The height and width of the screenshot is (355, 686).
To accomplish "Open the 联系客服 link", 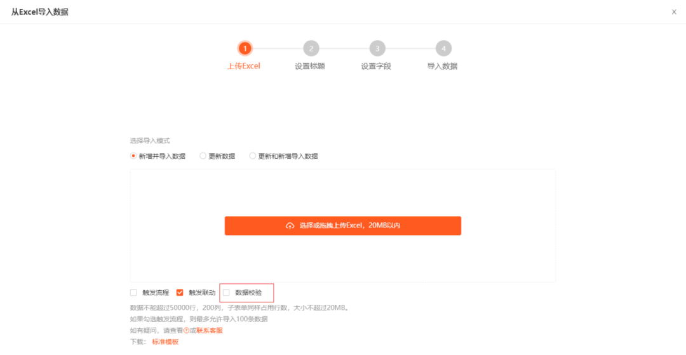I will coord(210,330).
